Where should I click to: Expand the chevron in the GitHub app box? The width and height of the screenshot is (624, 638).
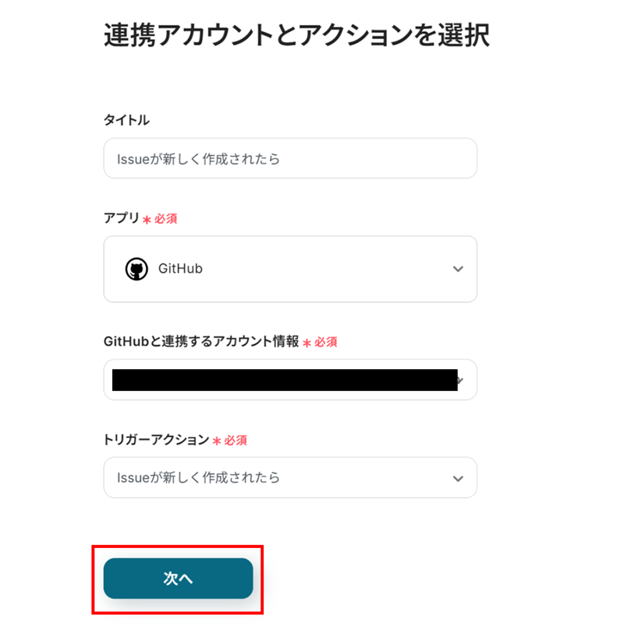coord(458,269)
